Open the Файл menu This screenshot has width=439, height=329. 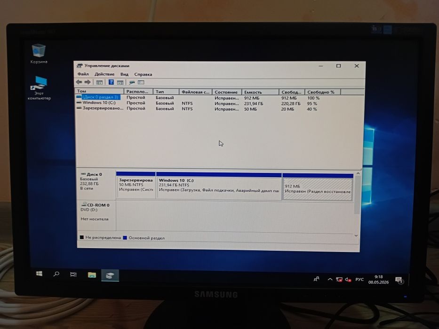tap(83, 74)
